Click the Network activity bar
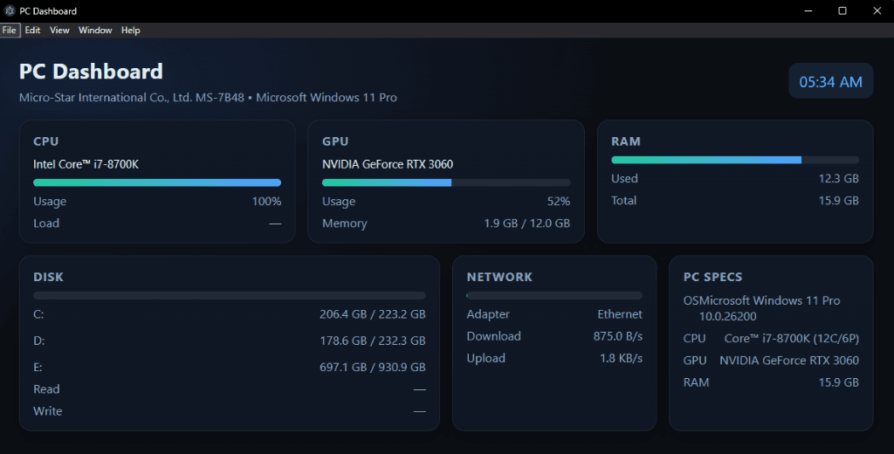Image resolution: width=894 pixels, height=454 pixels. tap(554, 296)
